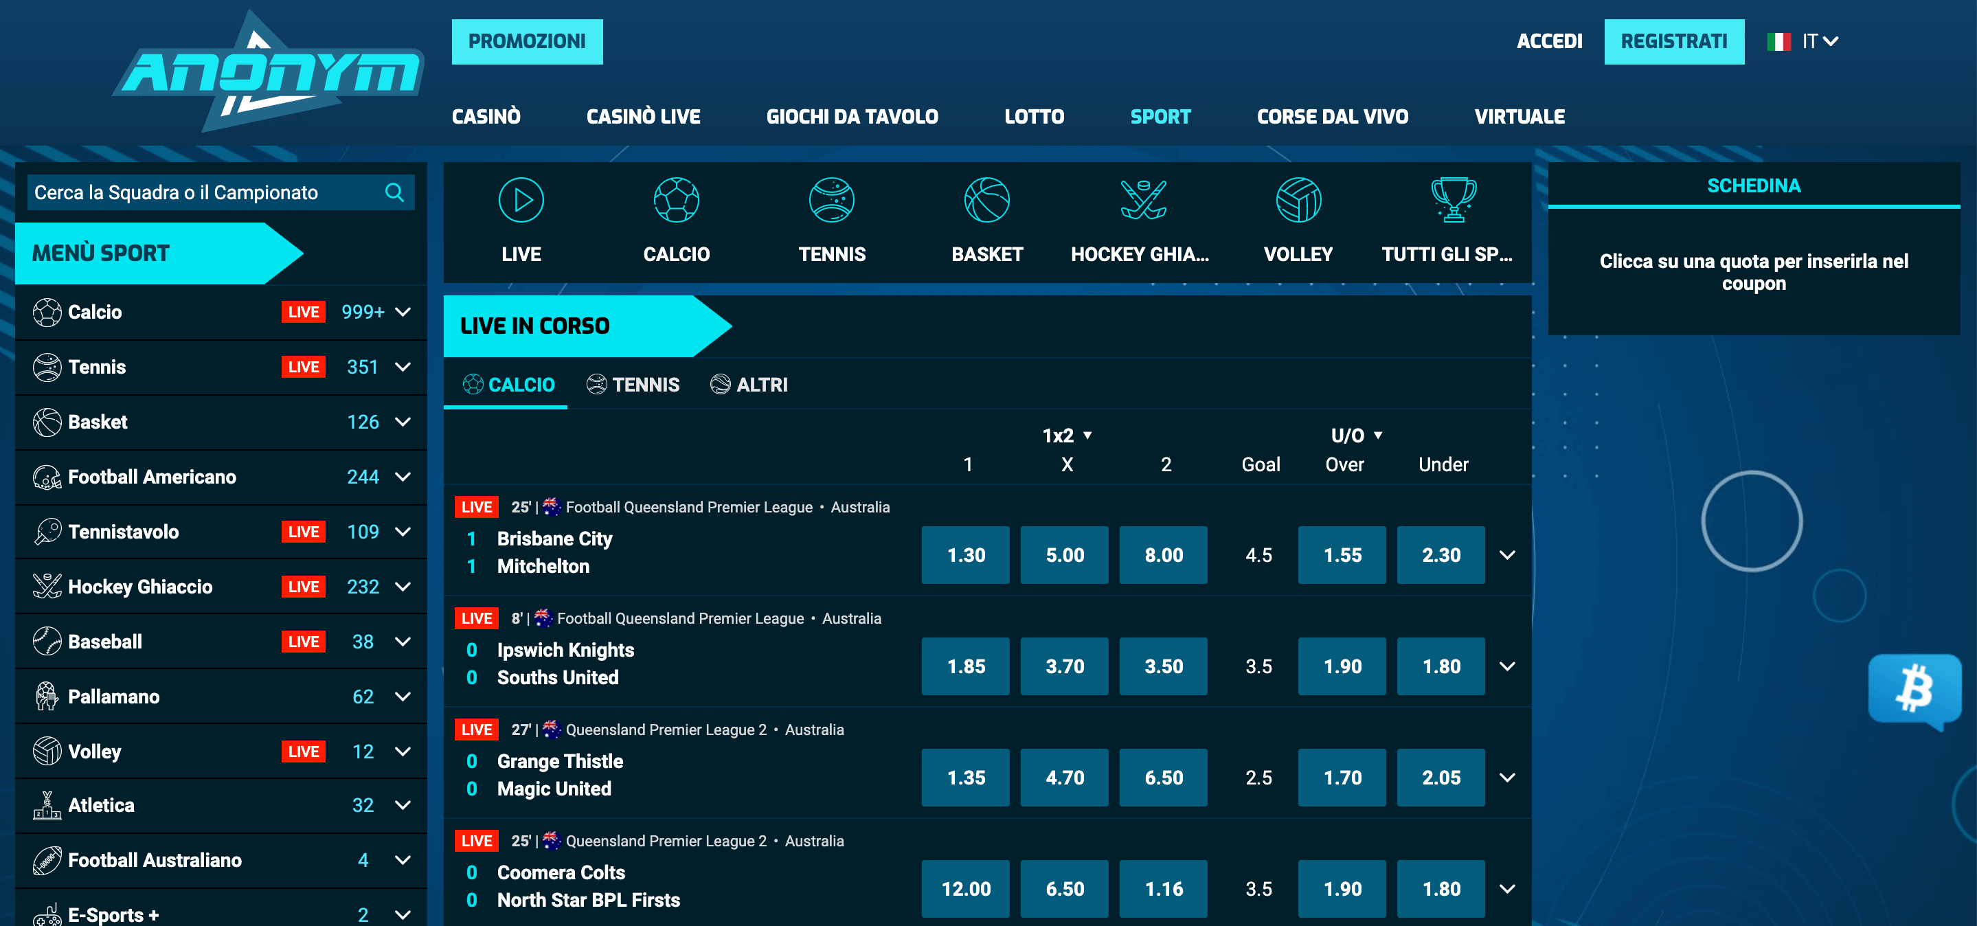This screenshot has width=1977, height=926.
Task: Select odds 1.85 for Ipswich Knights win
Action: click(x=965, y=666)
